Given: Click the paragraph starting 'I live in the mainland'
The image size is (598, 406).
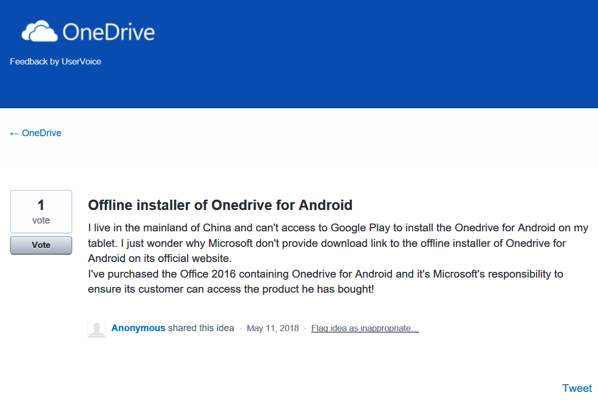Looking at the screenshot, I should 338,243.
